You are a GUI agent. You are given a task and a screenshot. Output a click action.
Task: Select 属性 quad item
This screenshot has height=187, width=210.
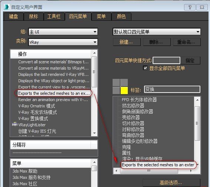click(126, 153)
